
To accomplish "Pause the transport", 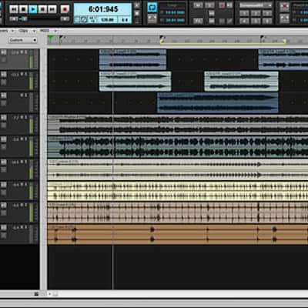I will (x=42, y=9).
